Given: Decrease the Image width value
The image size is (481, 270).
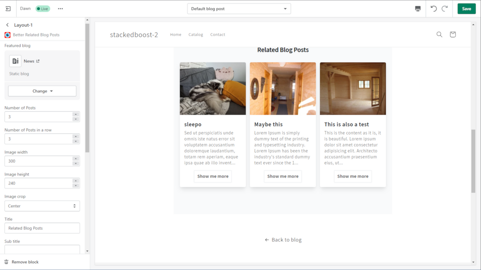Looking at the screenshot, I should [76, 163].
